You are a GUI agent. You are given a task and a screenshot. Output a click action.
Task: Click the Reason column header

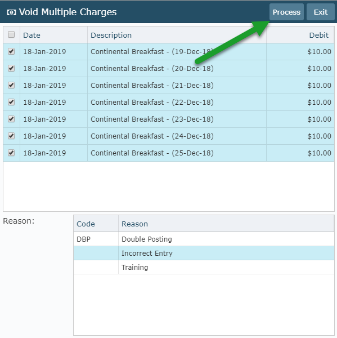click(226, 224)
